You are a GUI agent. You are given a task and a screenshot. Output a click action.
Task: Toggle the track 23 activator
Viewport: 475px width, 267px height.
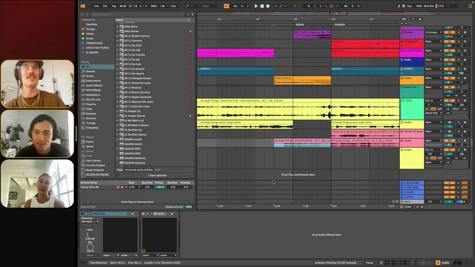[x=449, y=60]
